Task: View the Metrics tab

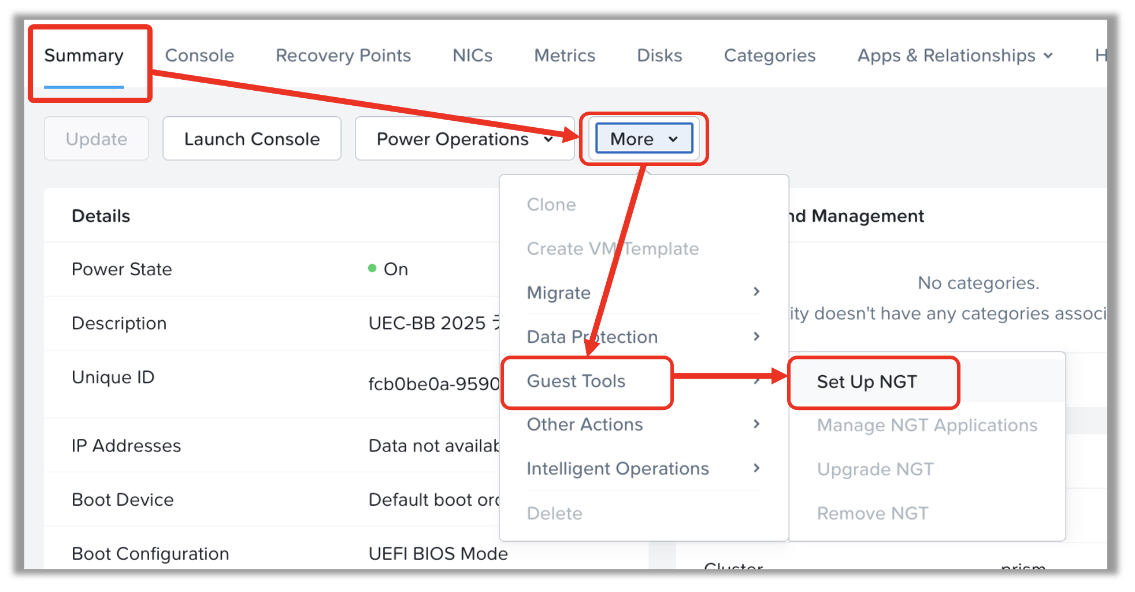Action: coord(564,55)
